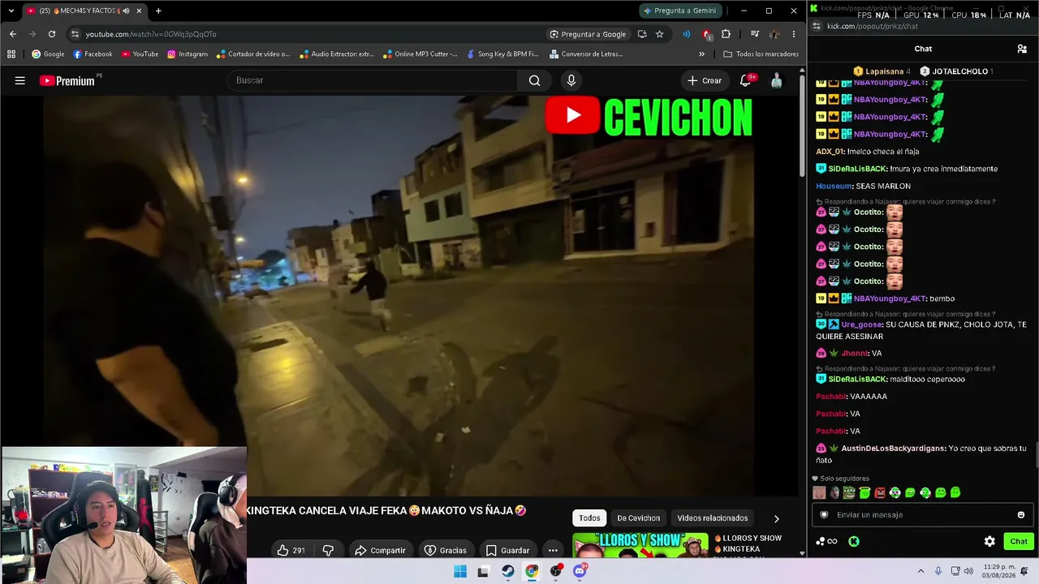Show hidden system tray icons
The width and height of the screenshot is (1039, 584).
pyautogui.click(x=920, y=571)
